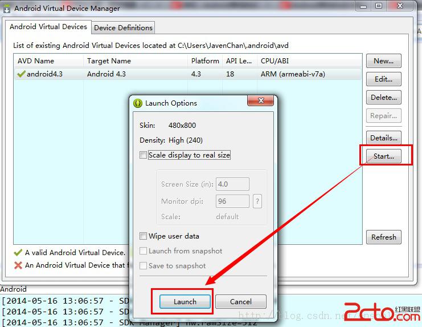Image resolution: width=422 pixels, height=327 pixels.
Task: Click the Start... button
Action: (383, 156)
